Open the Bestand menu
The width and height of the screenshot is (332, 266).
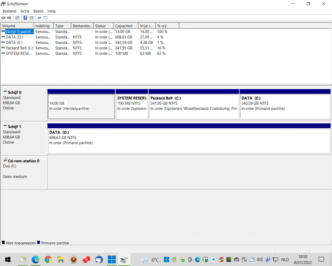[9, 11]
